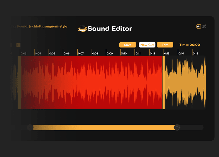Click the red selected cut region
219x157 pixels.
click(91, 82)
